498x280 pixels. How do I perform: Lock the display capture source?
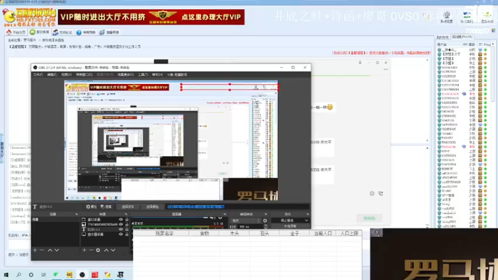127,235
